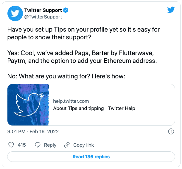Viewport: 182px width, 169px height.
Task: Click the Copy link text
Action: [x=83, y=145]
